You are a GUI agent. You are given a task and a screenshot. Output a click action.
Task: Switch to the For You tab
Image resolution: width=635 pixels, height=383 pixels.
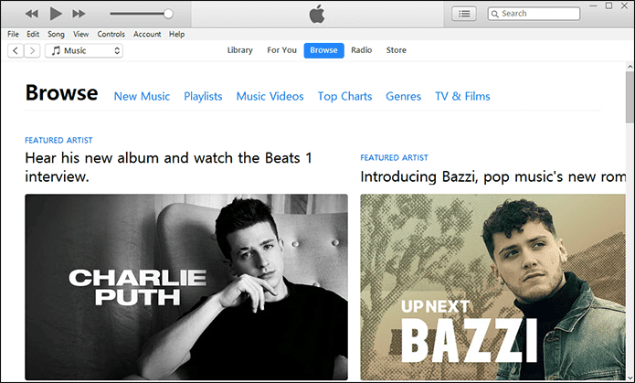(281, 50)
